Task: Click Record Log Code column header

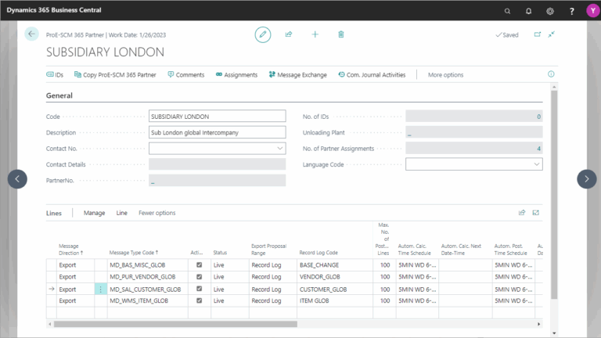Action: pos(318,253)
